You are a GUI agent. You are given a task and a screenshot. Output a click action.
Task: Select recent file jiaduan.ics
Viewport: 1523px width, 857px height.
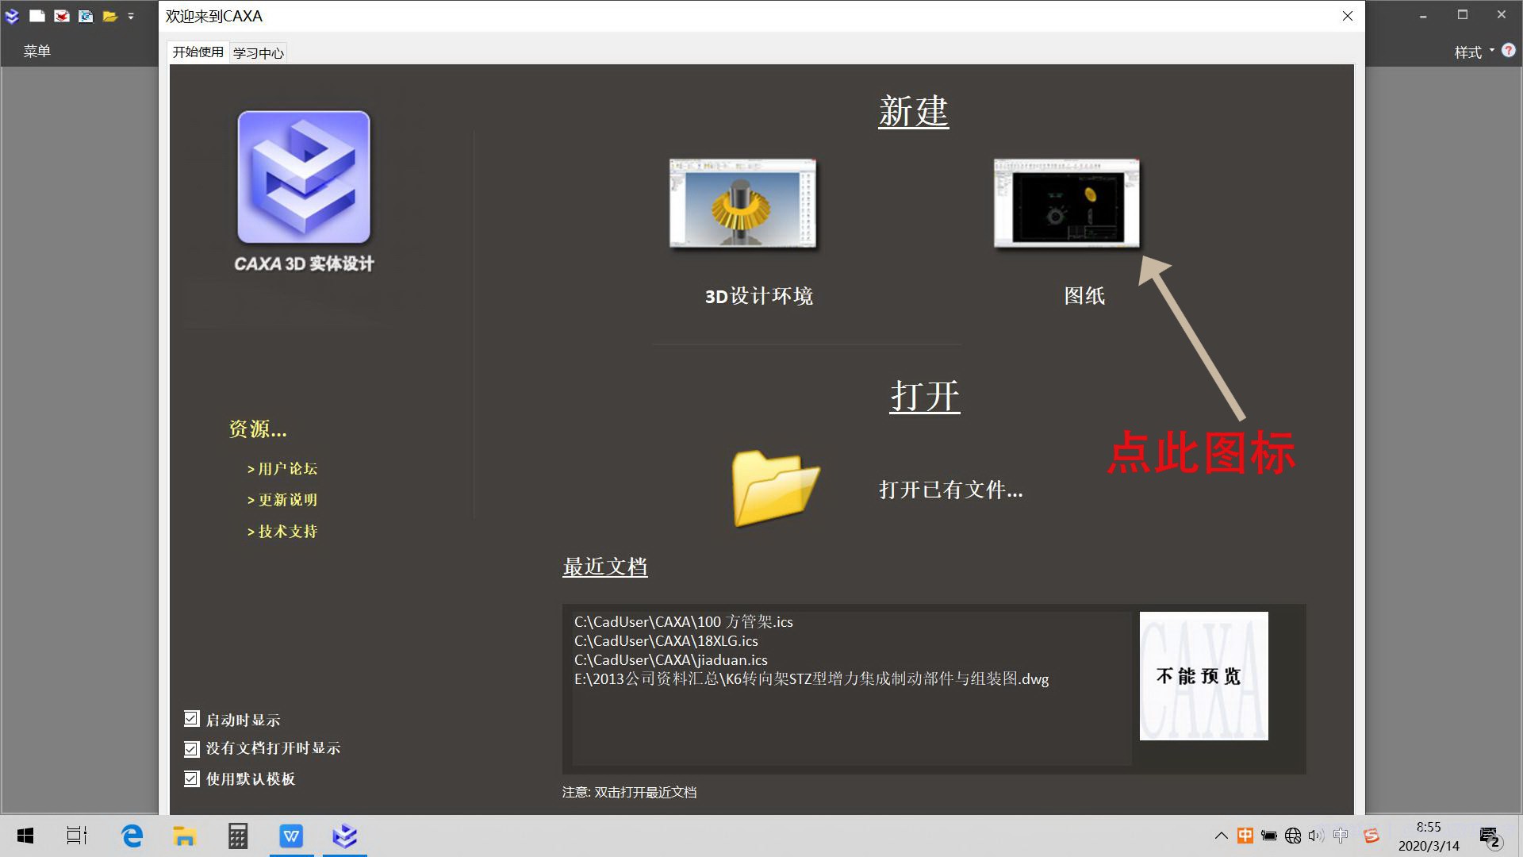671,660
